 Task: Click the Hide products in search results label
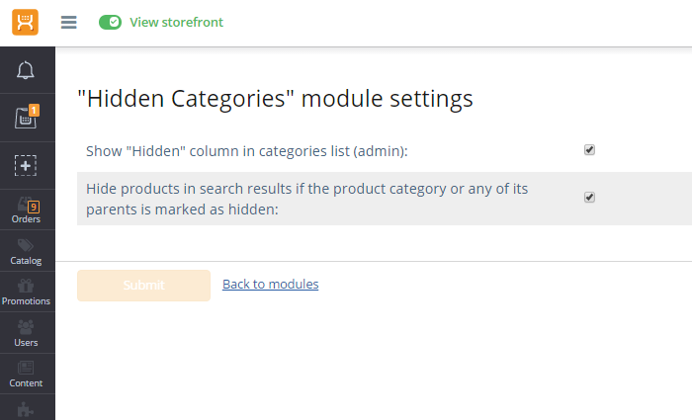pyautogui.click(x=306, y=199)
